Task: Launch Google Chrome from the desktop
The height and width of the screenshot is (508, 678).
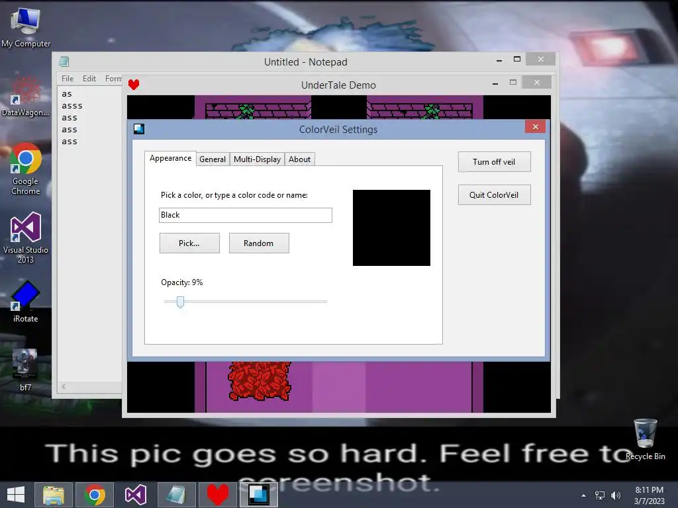Action: [26, 169]
